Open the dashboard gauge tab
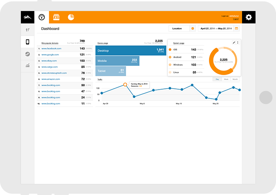 (x=41, y=17)
